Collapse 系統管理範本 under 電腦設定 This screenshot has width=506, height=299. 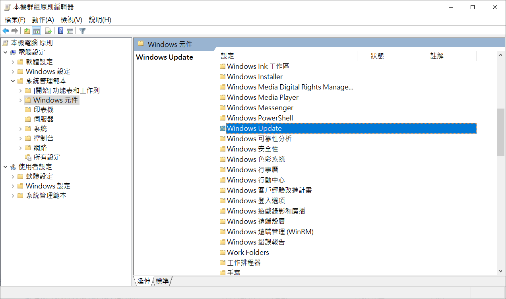click(13, 81)
